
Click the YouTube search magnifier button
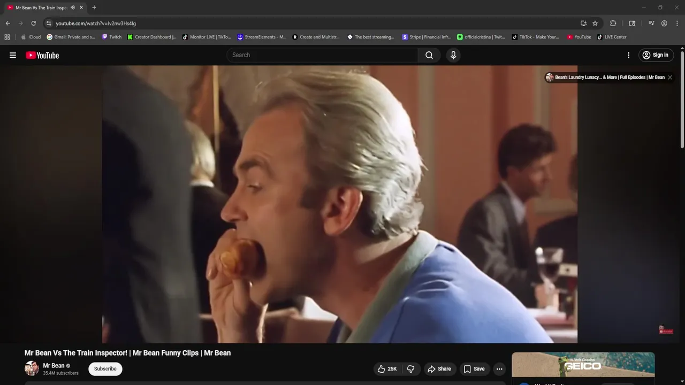point(429,55)
